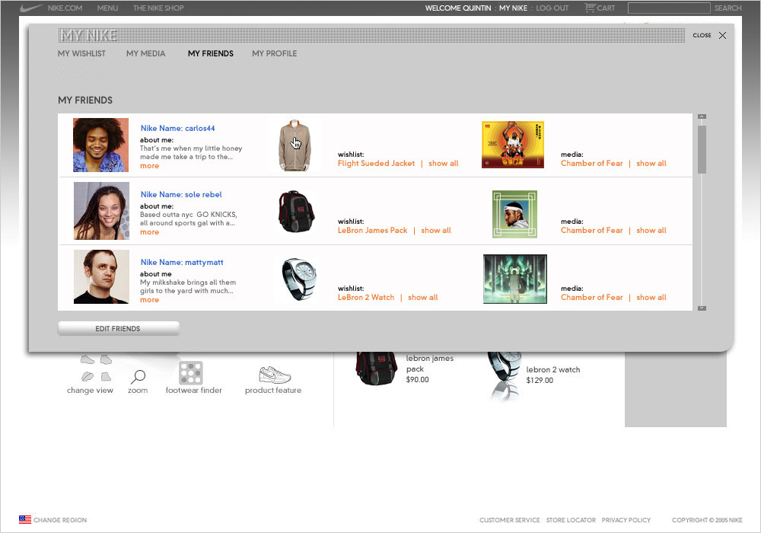
Task: Click into the search input field
Action: [669, 8]
